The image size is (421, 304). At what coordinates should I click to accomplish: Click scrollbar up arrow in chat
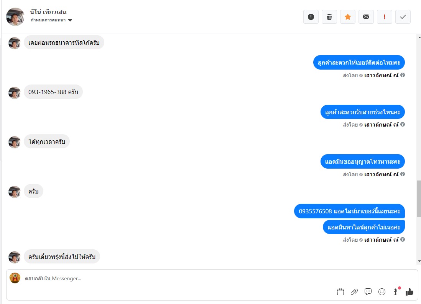[419, 37]
